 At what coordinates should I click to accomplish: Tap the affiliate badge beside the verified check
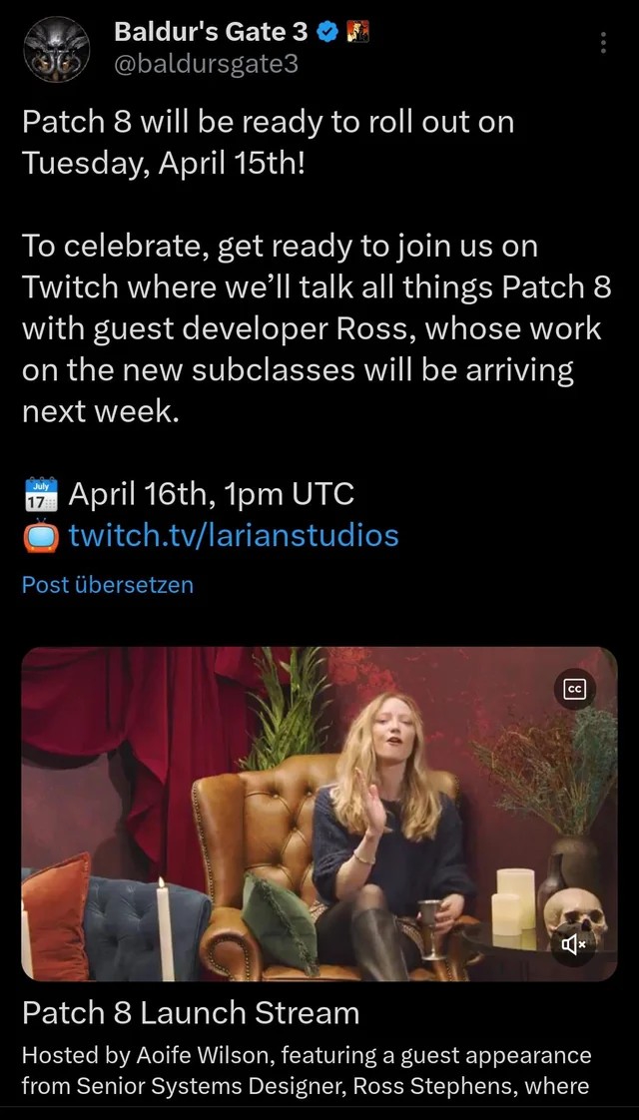pos(356,31)
